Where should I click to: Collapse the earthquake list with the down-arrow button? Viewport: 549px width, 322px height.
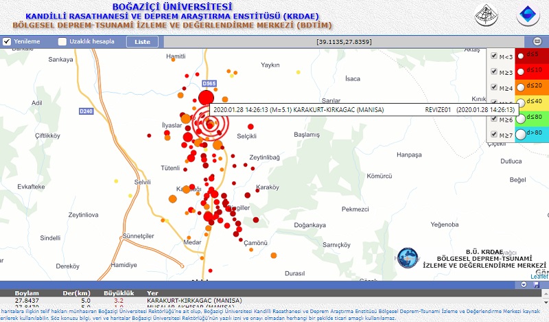[x=524, y=284]
